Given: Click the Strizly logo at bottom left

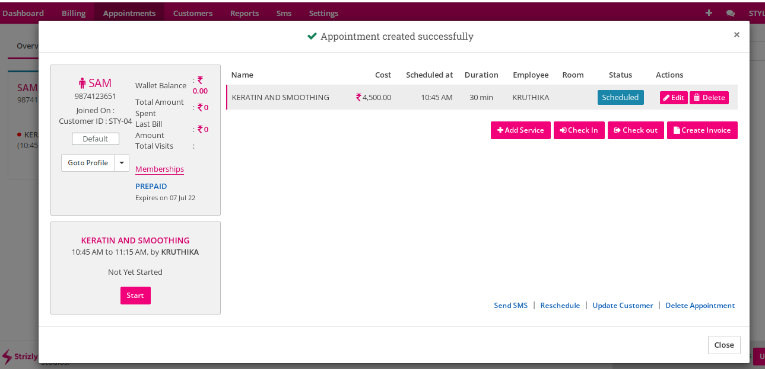Looking at the screenshot, I should 20,356.
